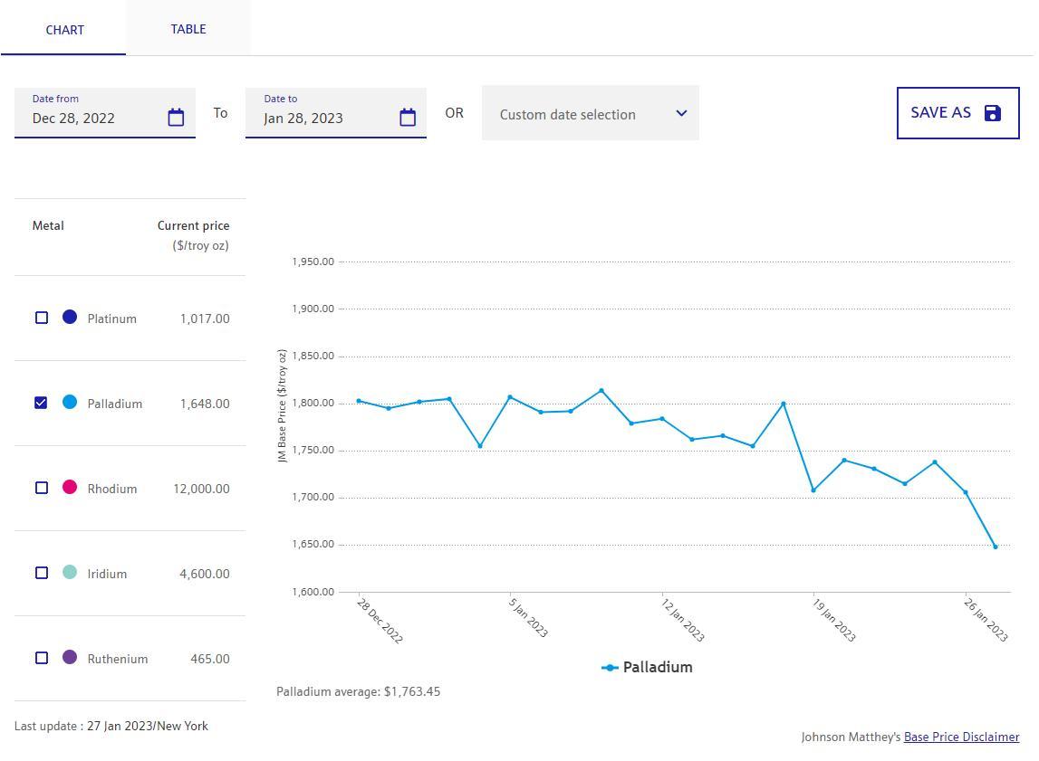Uncheck the Palladium checkbox
This screenshot has height=761, width=1039.
(x=42, y=403)
